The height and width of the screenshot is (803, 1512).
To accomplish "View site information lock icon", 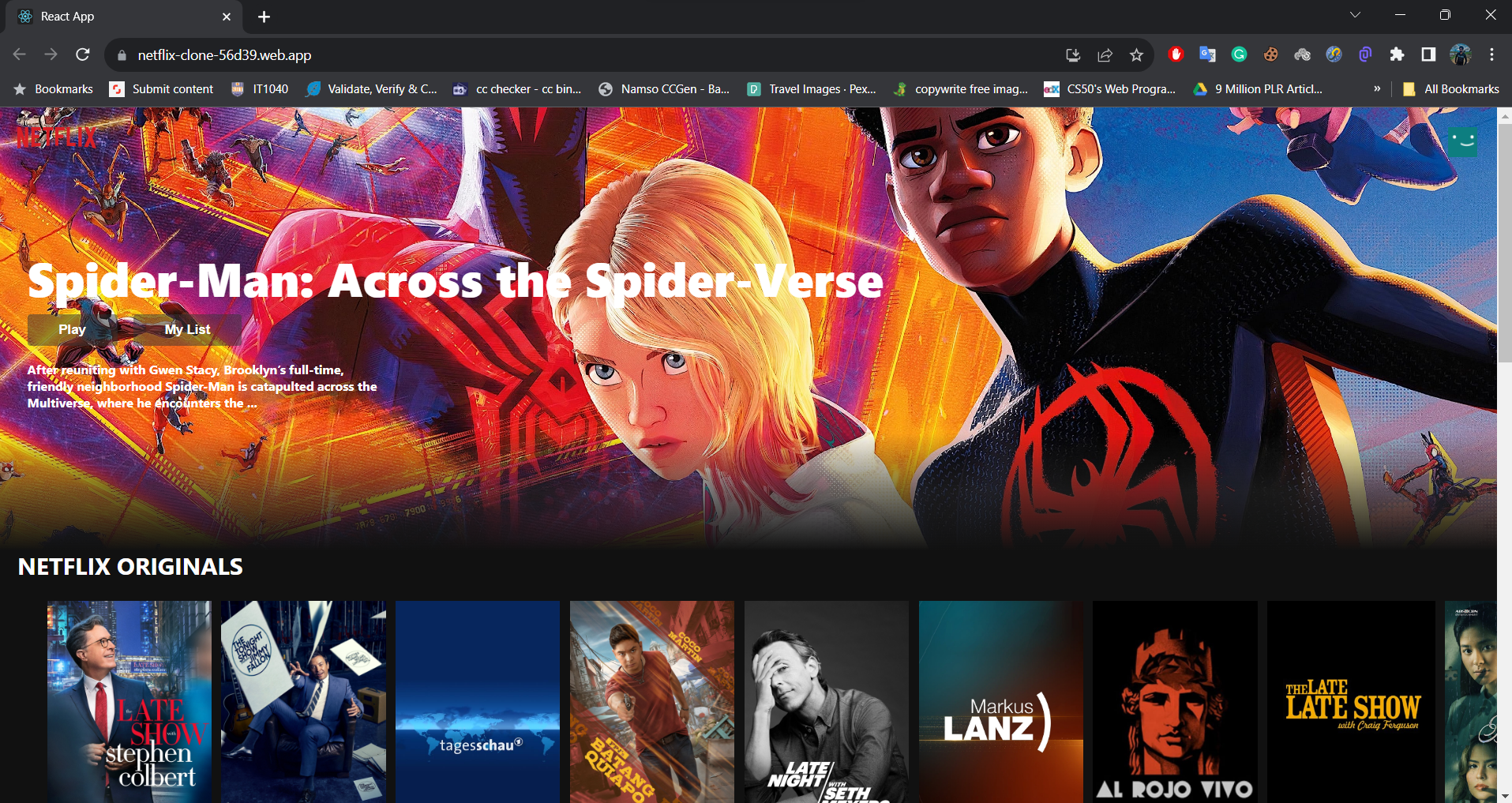I will click(x=121, y=55).
